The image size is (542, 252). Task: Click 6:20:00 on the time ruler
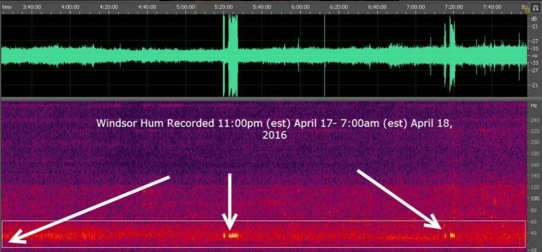coord(339,7)
